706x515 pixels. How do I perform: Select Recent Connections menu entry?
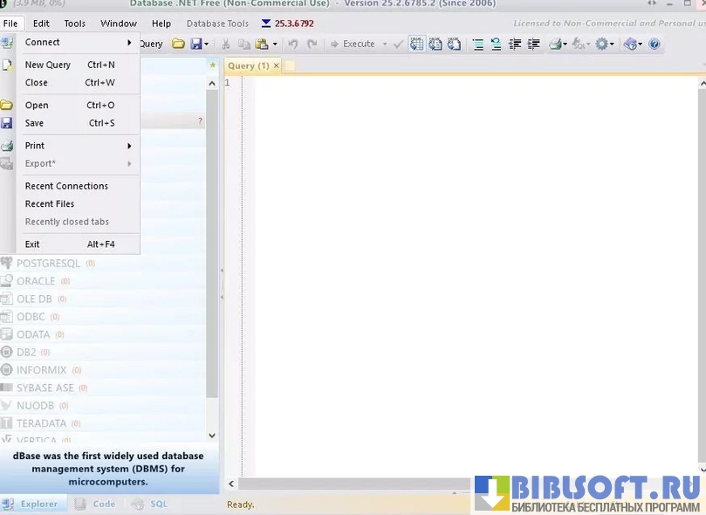pyautogui.click(x=66, y=186)
